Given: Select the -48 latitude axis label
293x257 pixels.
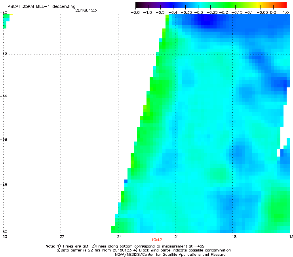Looking at the screenshot, I should point(4,185).
